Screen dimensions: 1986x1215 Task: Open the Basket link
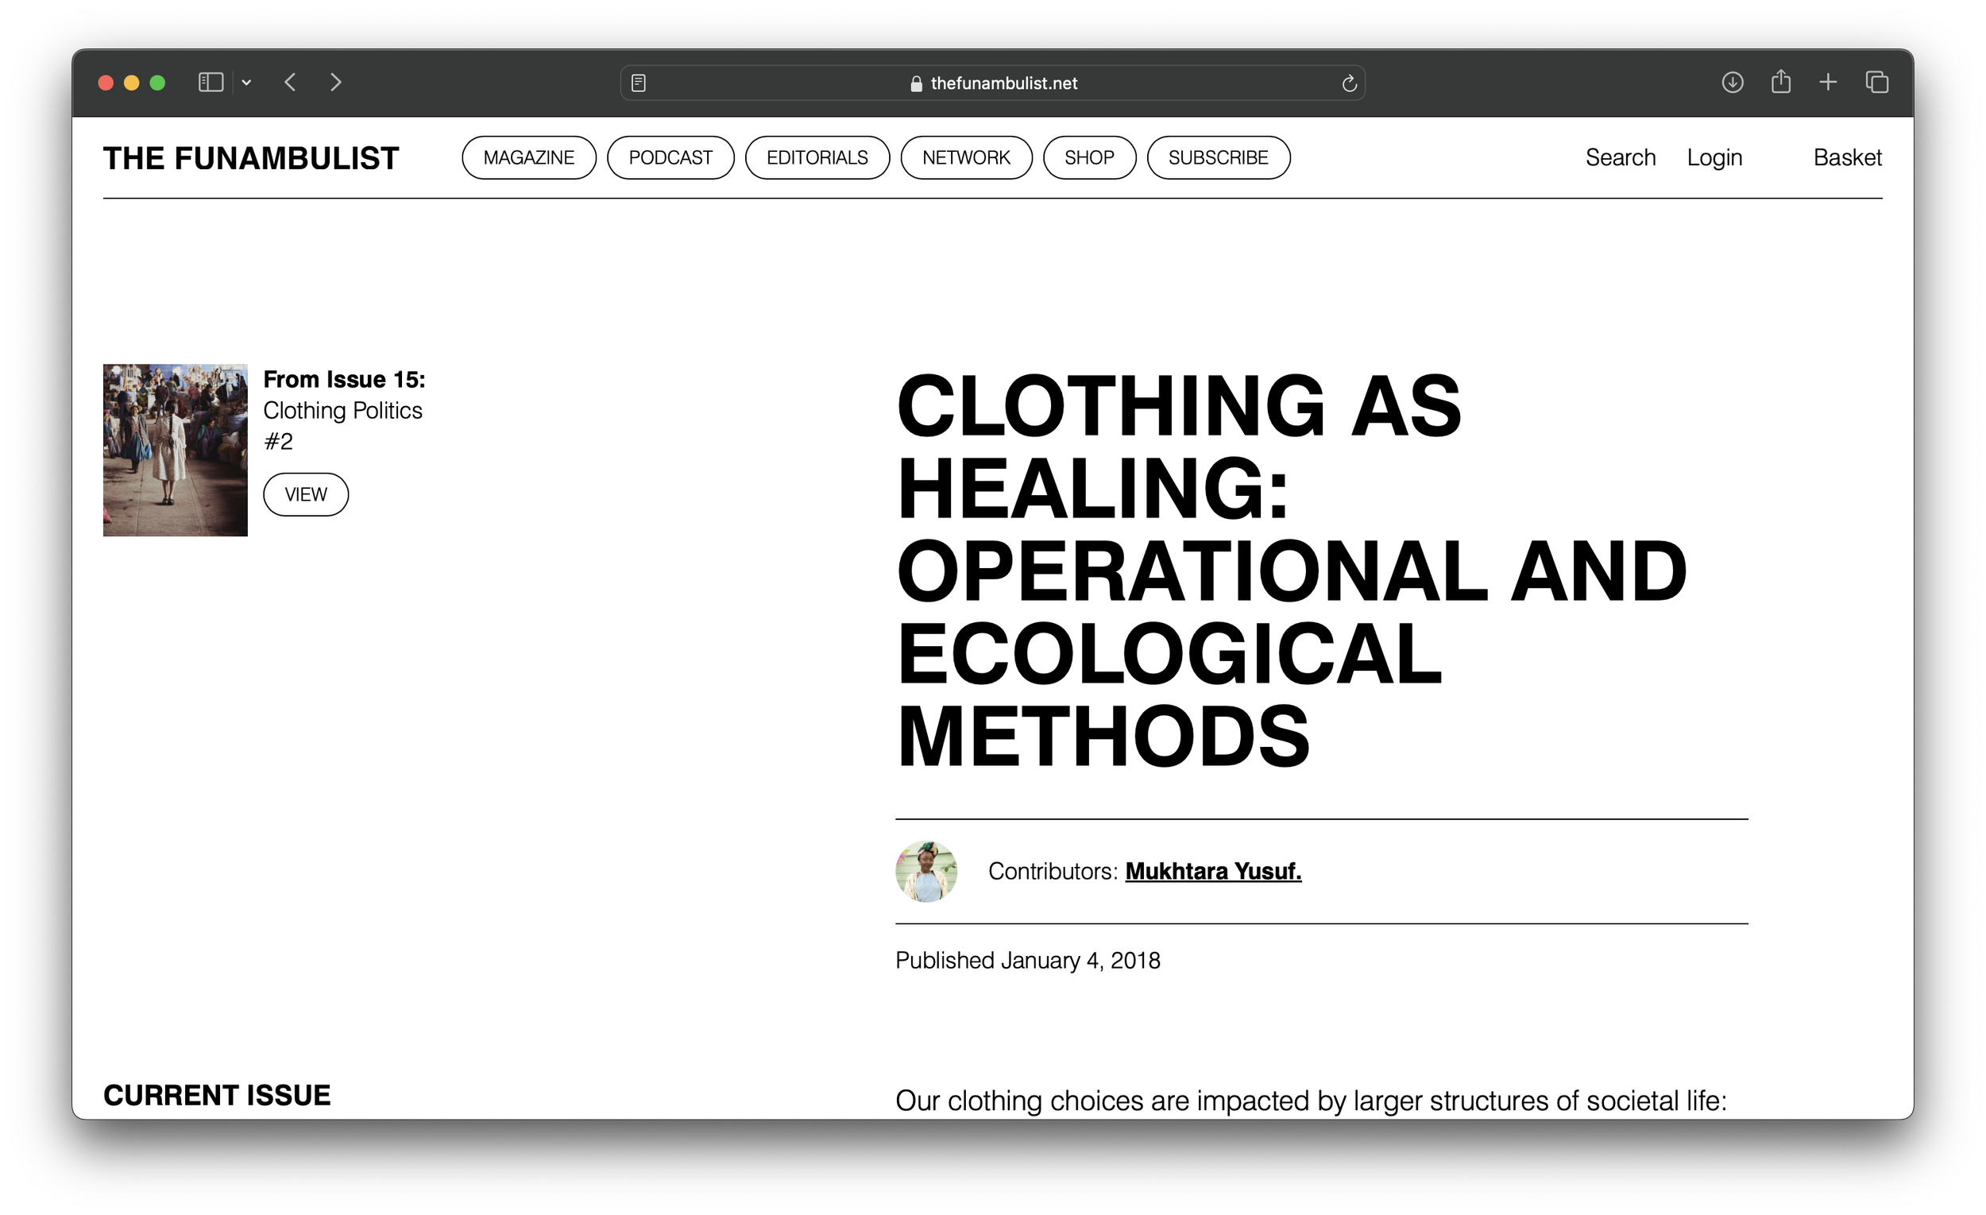click(1847, 157)
